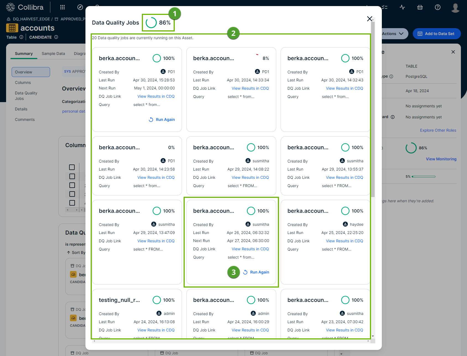Check the first column checkbox
The image size is (467, 356).
click(72, 167)
